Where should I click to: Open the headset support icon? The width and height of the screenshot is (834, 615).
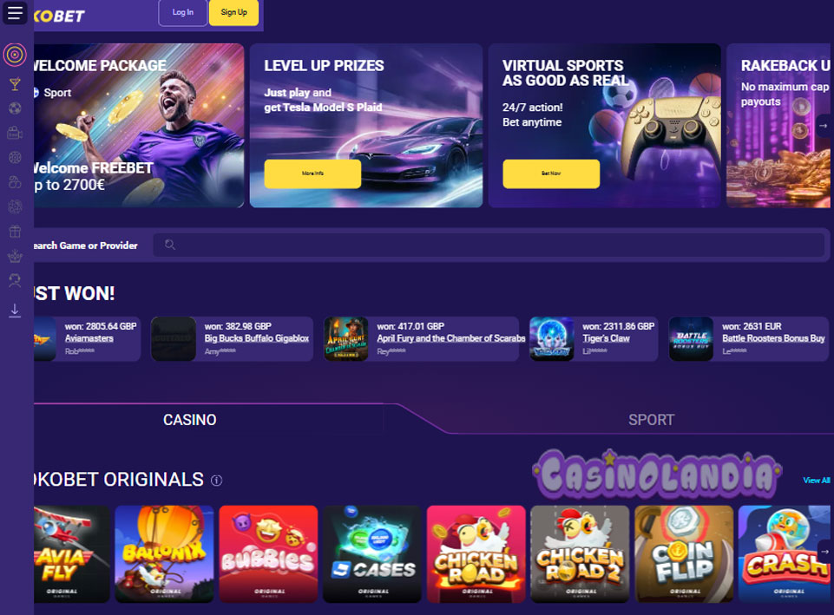(15, 280)
